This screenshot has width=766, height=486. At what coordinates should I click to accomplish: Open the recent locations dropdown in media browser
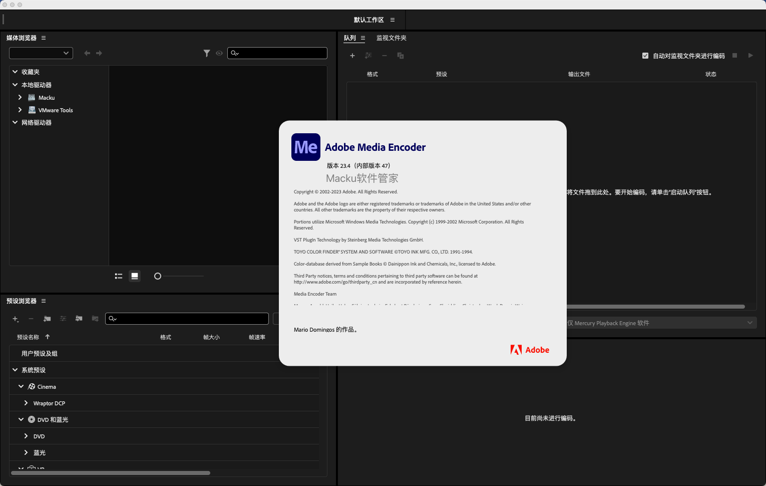(x=41, y=53)
